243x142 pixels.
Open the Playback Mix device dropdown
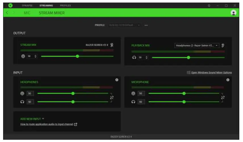point(197,45)
